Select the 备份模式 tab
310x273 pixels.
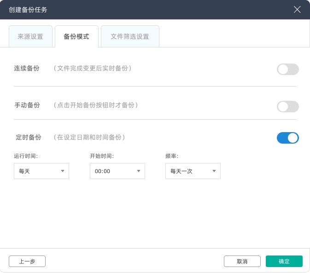[76, 36]
